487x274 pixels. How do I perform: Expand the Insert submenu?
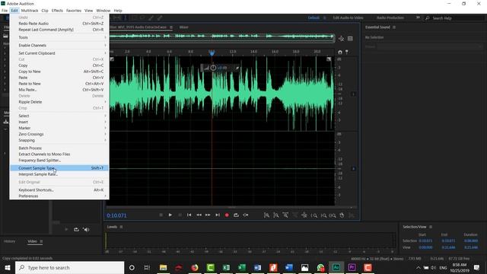[59, 122]
